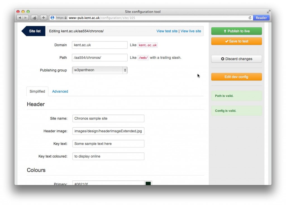Enter fullscreen with the window expand arrows
This screenshot has width=286, height=205.
268,12
